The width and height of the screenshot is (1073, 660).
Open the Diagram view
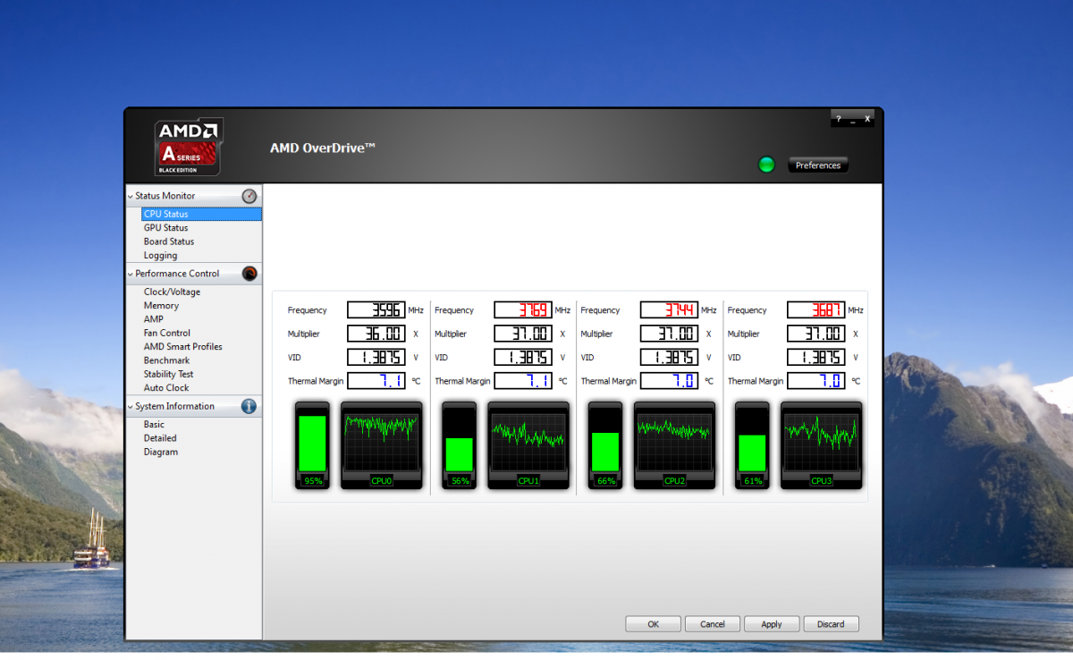161,452
